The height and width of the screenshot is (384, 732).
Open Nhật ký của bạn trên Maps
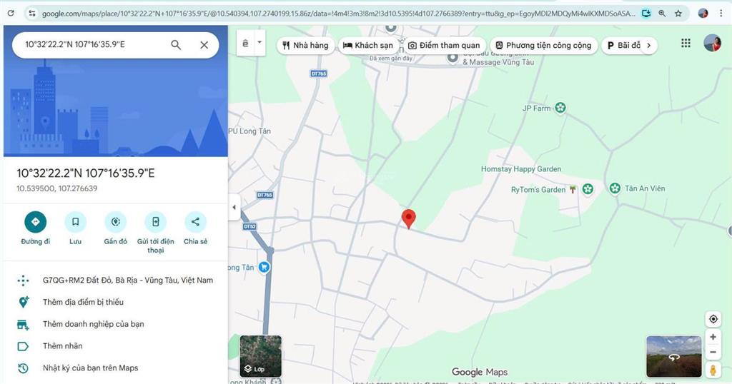click(115, 368)
